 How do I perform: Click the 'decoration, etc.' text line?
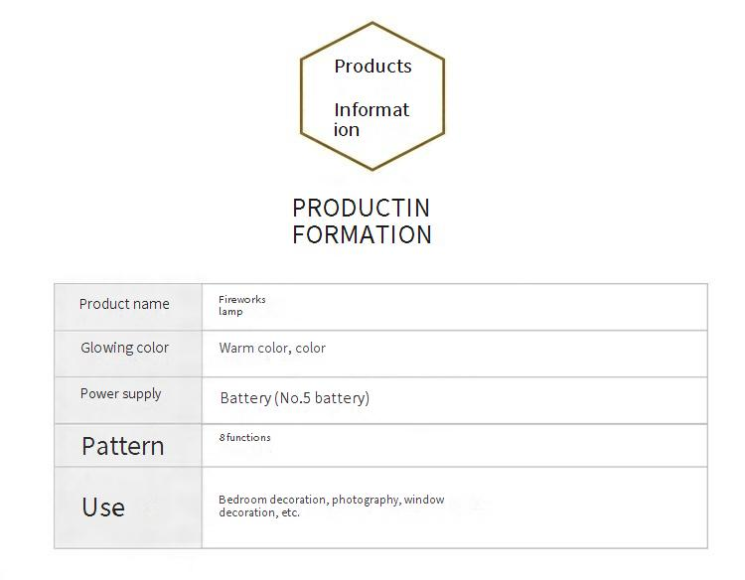coord(259,512)
